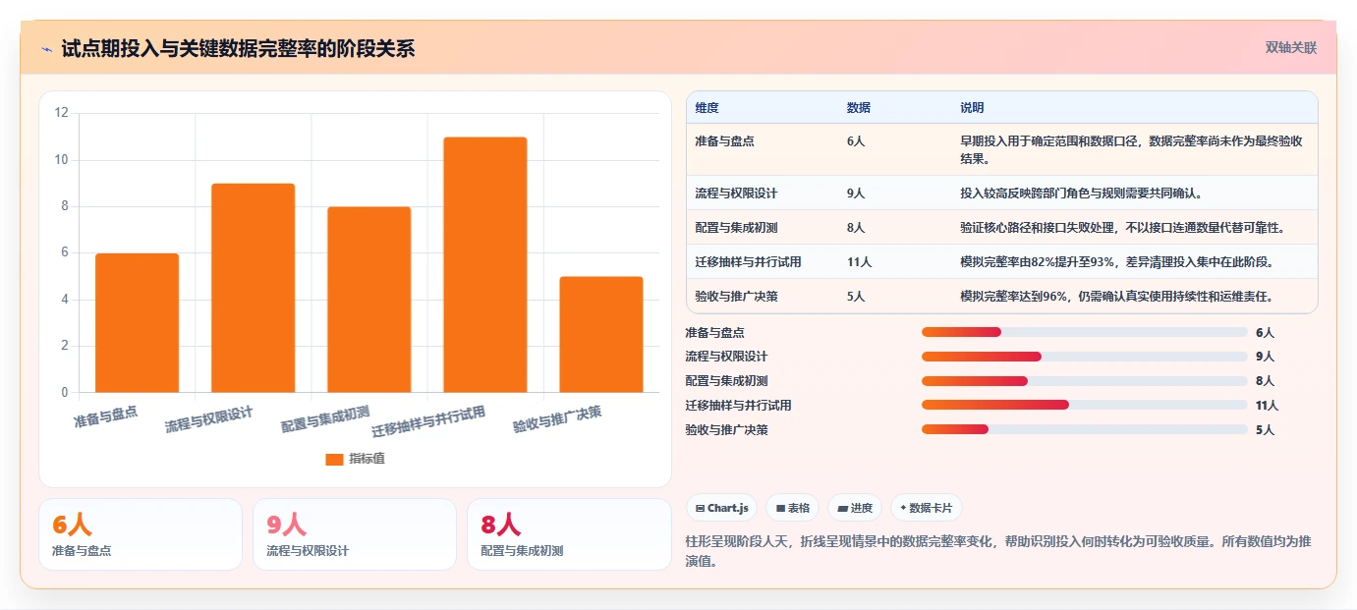
Task: Click the table cell showing 5人
Action: point(856,297)
